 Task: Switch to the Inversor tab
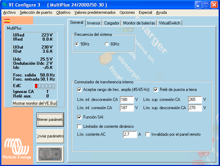pyautogui.click(x=94, y=23)
